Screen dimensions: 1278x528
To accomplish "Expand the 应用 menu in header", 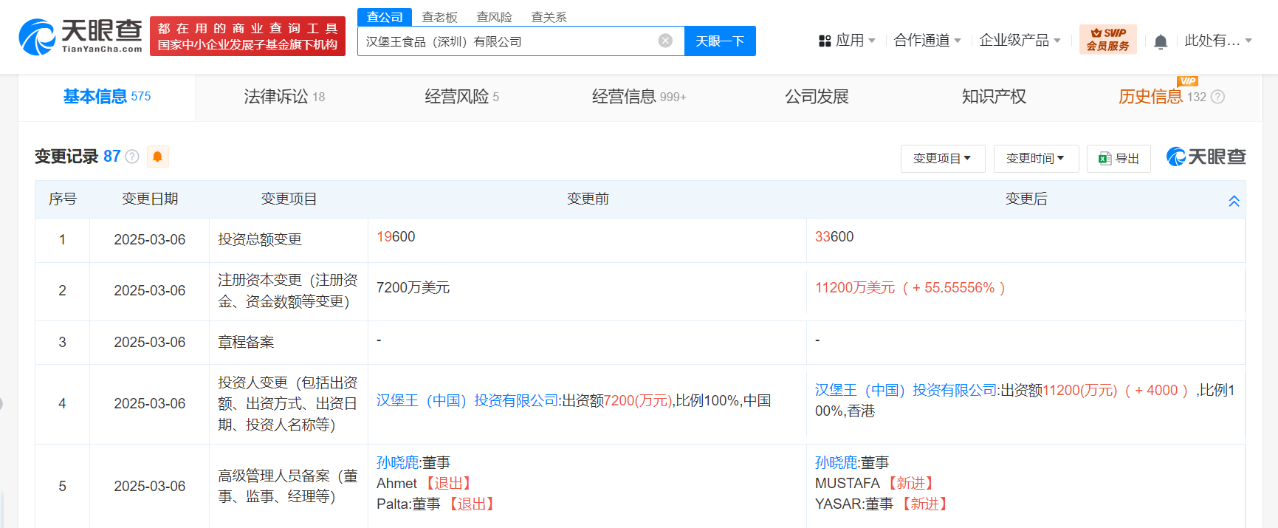I will point(847,41).
